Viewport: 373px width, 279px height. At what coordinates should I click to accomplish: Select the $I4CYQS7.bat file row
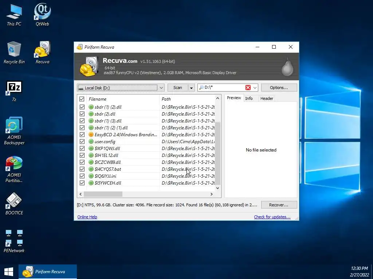pyautogui.click(x=146, y=169)
